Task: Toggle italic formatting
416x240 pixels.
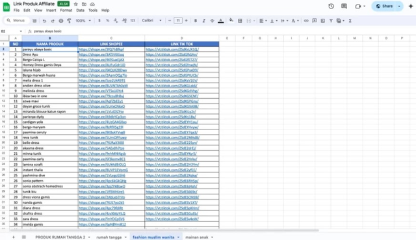Action: [203, 21]
